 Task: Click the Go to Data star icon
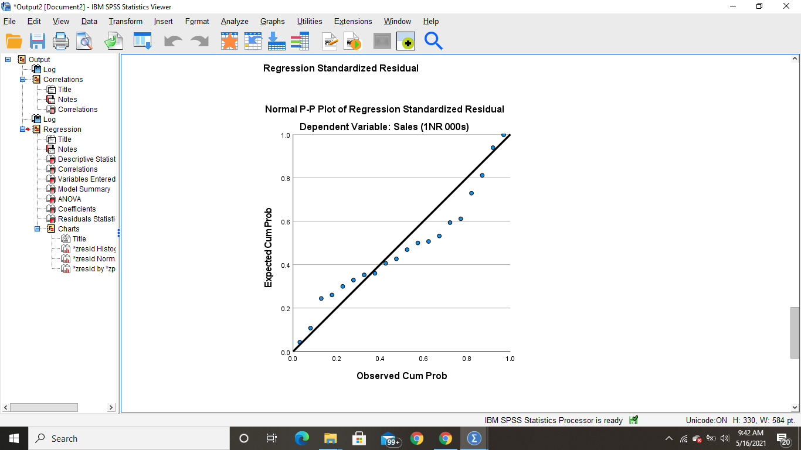229,41
